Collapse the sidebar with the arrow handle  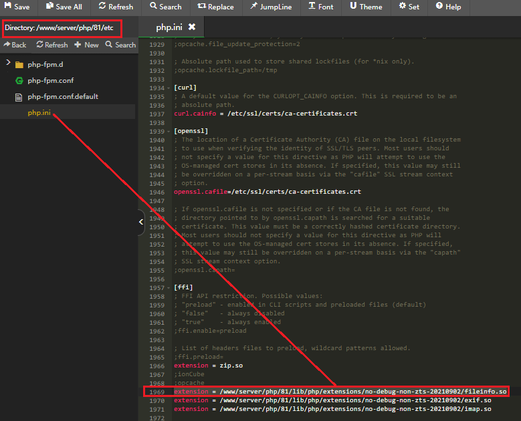pos(140,222)
